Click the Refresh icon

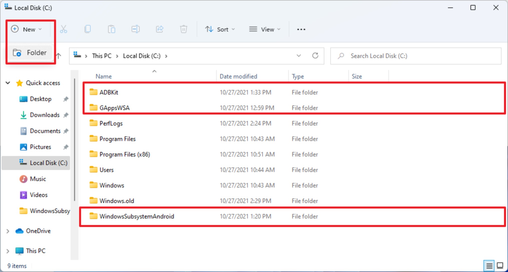click(315, 55)
